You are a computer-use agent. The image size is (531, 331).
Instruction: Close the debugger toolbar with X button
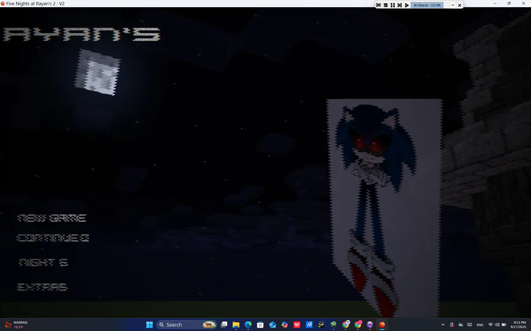[460, 5]
